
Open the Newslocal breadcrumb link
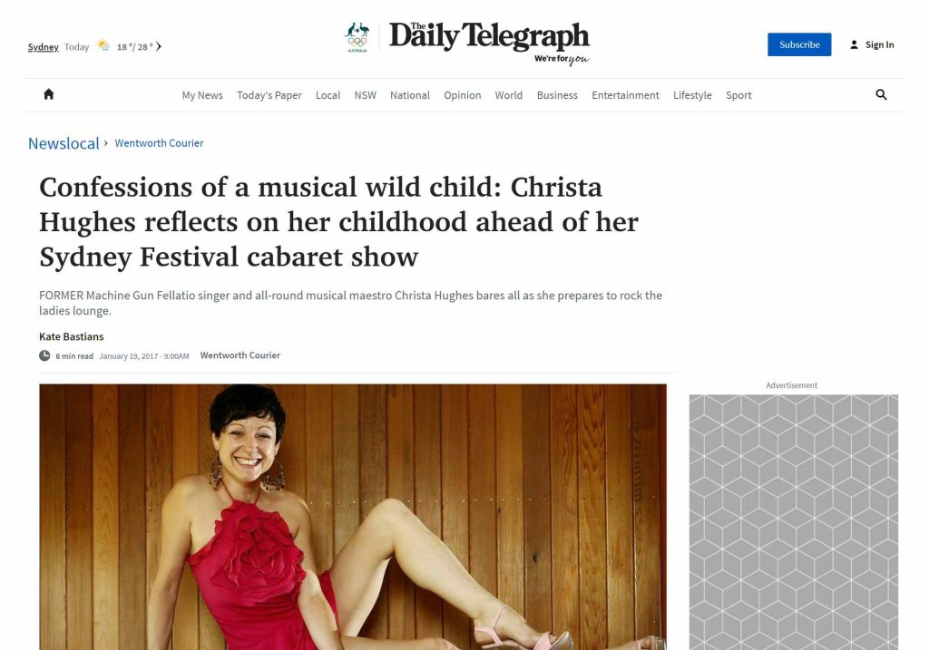(x=64, y=143)
